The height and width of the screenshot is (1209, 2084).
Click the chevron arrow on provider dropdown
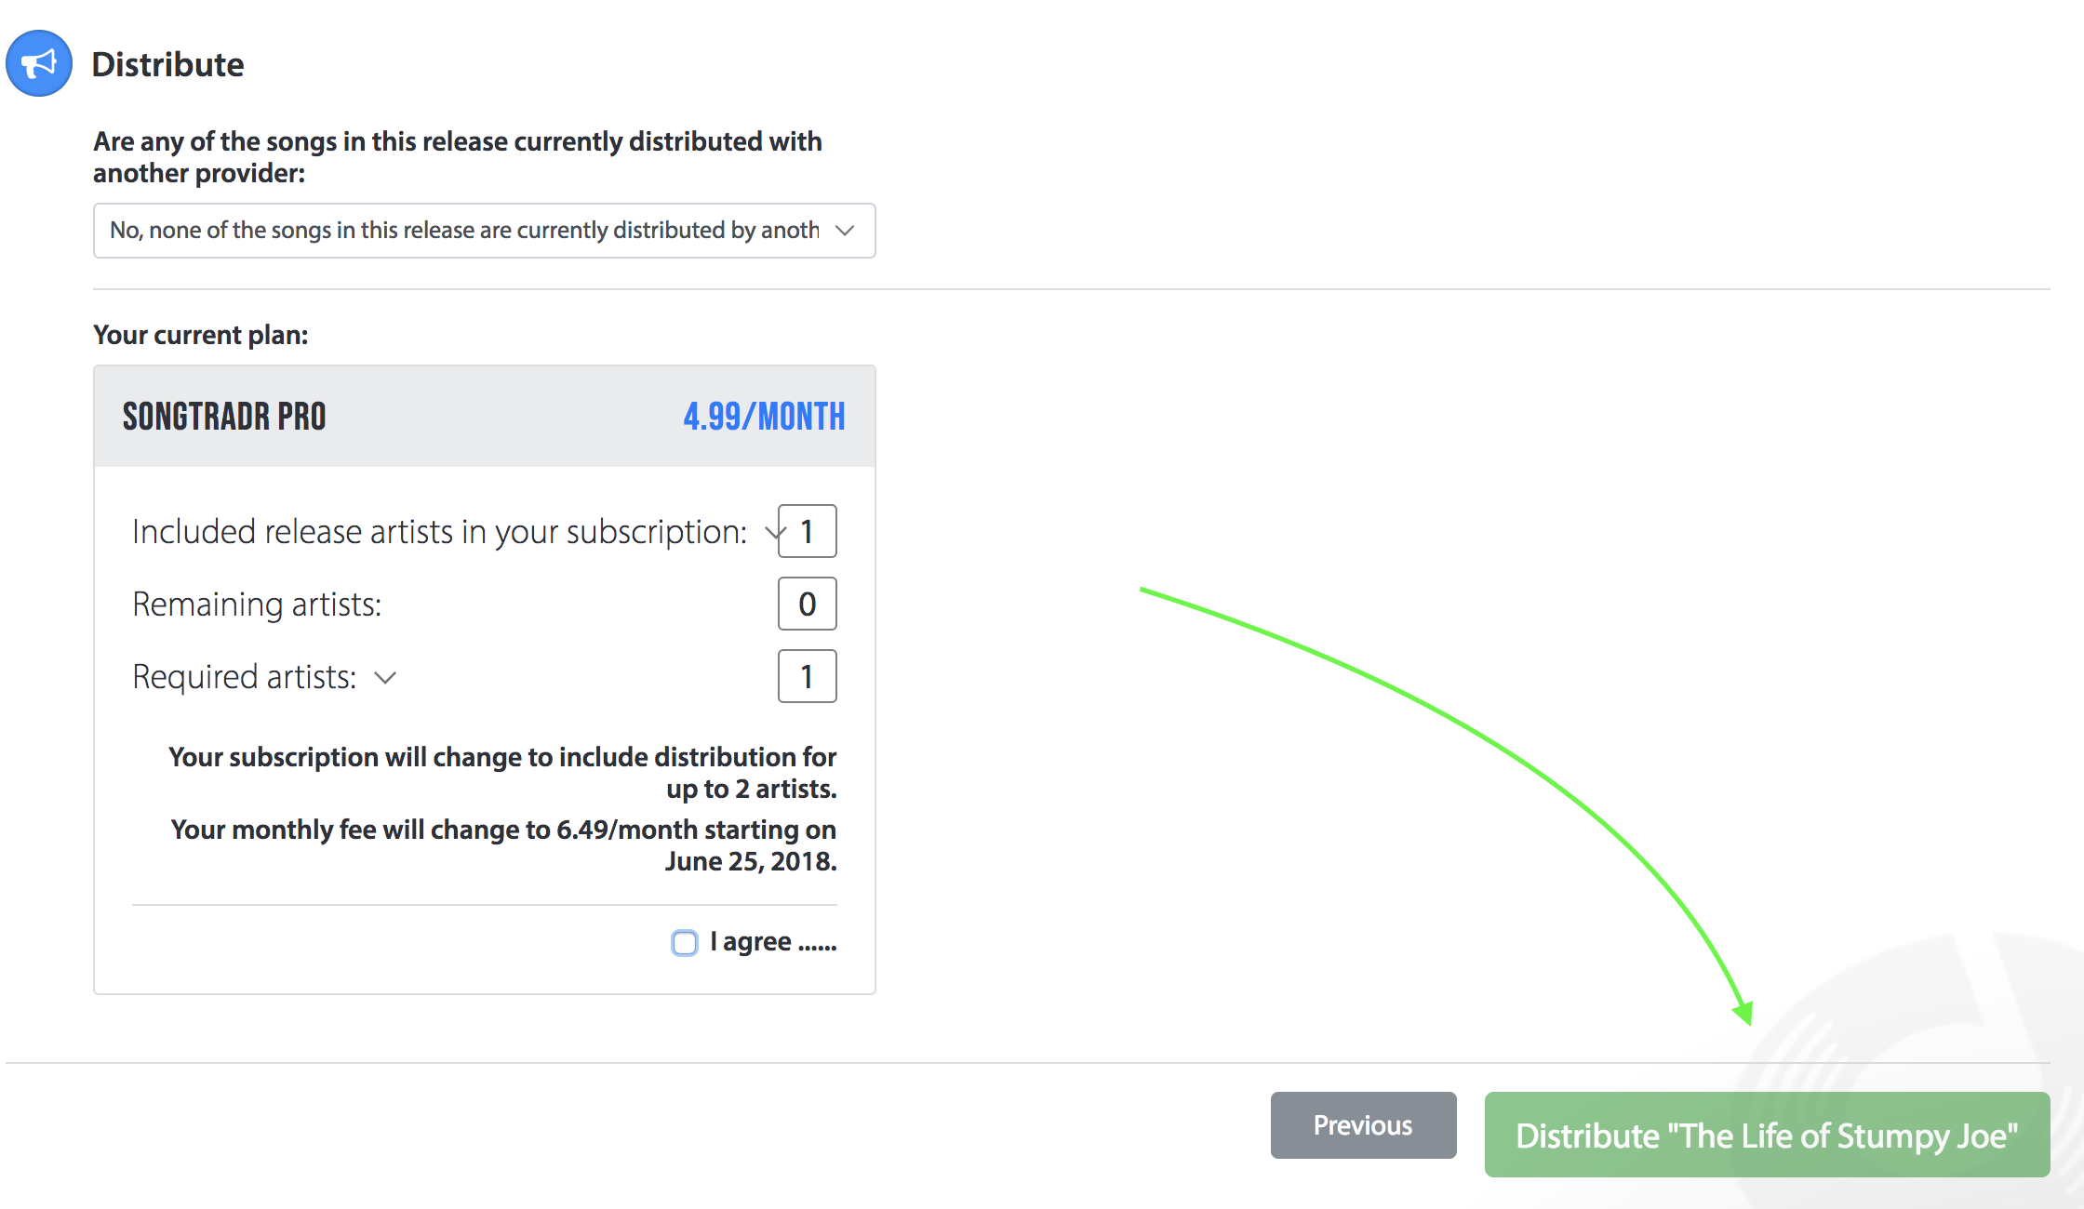[845, 231]
